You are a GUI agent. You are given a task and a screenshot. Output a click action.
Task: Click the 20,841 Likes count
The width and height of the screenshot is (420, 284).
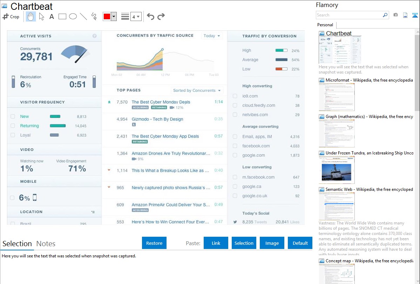point(287,222)
